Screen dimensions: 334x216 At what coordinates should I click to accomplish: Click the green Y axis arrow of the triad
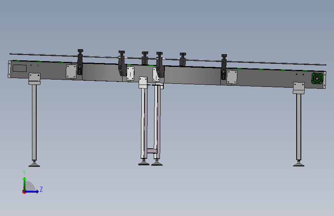tap(25, 184)
